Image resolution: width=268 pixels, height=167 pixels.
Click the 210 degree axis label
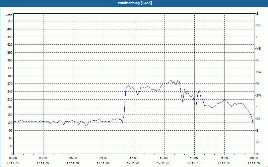pyautogui.click(x=10, y=99)
